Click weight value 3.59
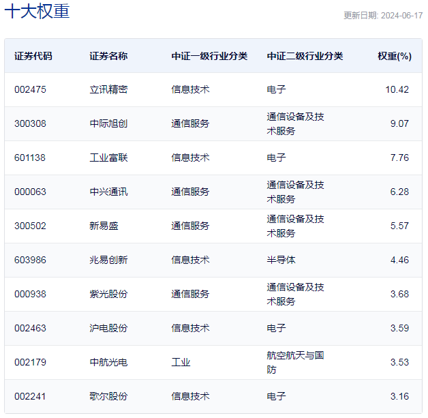Screen dimensions: 428x418 click(399, 329)
